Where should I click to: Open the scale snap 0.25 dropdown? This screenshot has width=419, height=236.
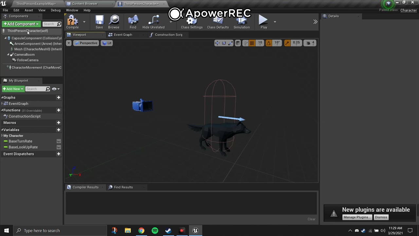pos(296,43)
